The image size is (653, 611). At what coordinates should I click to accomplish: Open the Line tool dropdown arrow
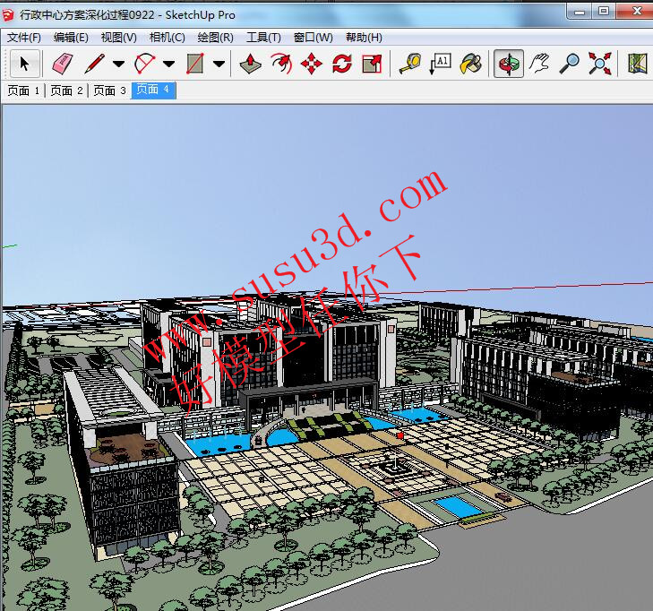[x=119, y=64]
